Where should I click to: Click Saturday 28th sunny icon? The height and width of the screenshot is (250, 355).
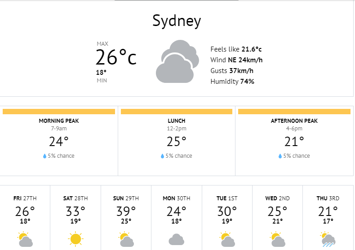(x=75, y=239)
